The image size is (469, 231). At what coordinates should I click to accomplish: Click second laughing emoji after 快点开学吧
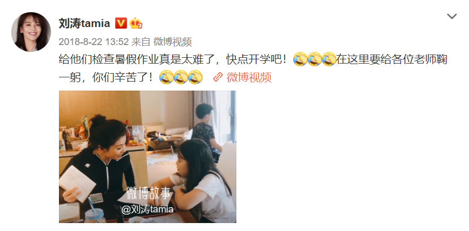click(314, 59)
